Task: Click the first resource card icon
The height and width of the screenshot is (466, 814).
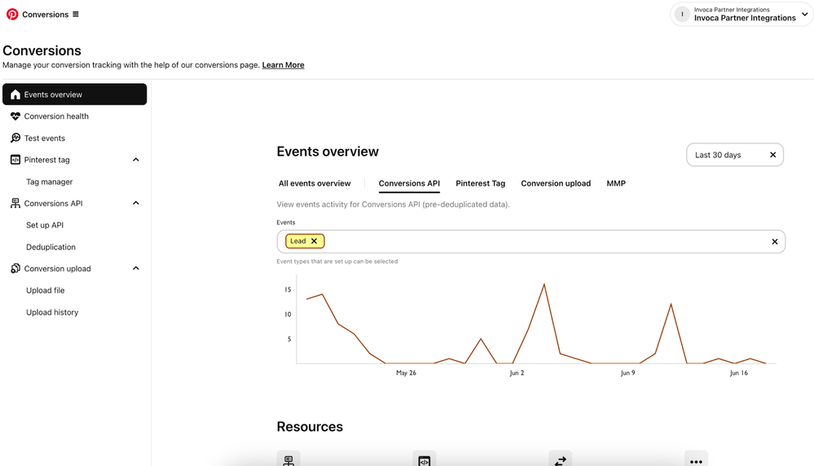Action: [288, 459]
